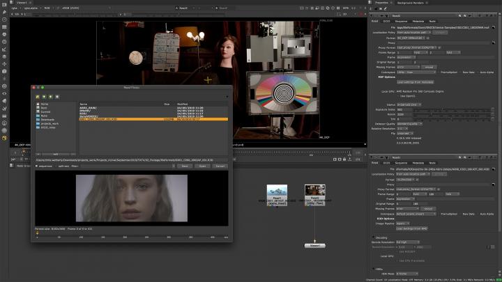Toggle Read1 Raw Data checkbox
Viewport: 502px width, 282px height.
[461, 214]
